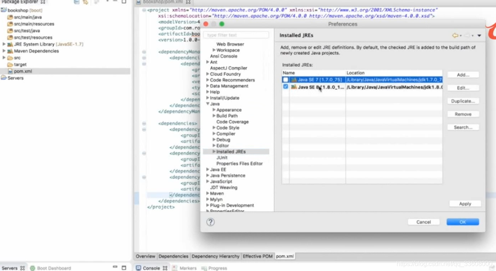This screenshot has width=496, height=271.
Task: Click the back arrow in Preferences
Action: tap(455, 35)
